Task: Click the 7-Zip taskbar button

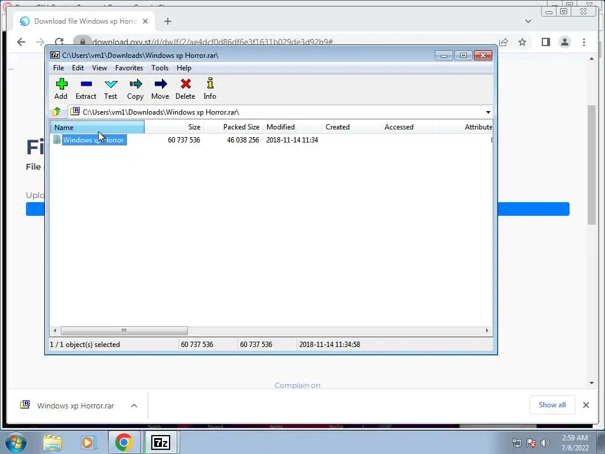Action: (x=161, y=442)
